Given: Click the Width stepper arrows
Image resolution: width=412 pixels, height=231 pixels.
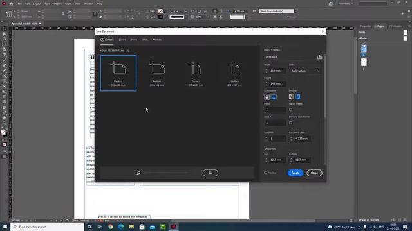Looking at the screenshot, I should click(266, 71).
